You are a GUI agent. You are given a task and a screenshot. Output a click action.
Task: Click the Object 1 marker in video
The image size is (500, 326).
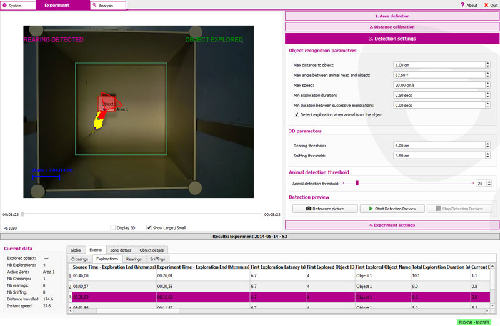point(106,103)
